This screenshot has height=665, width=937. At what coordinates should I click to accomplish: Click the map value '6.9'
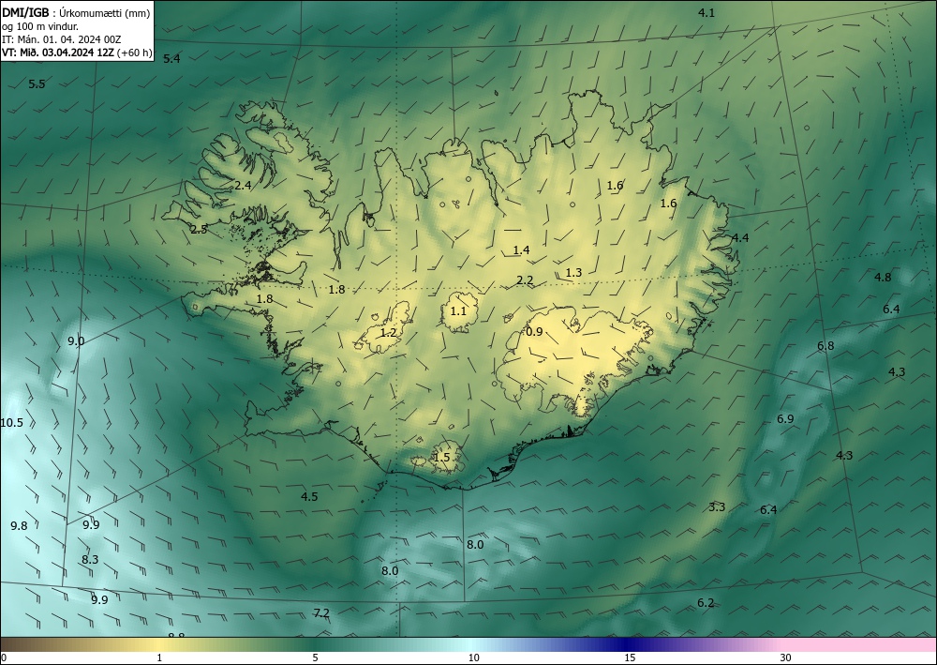click(785, 419)
